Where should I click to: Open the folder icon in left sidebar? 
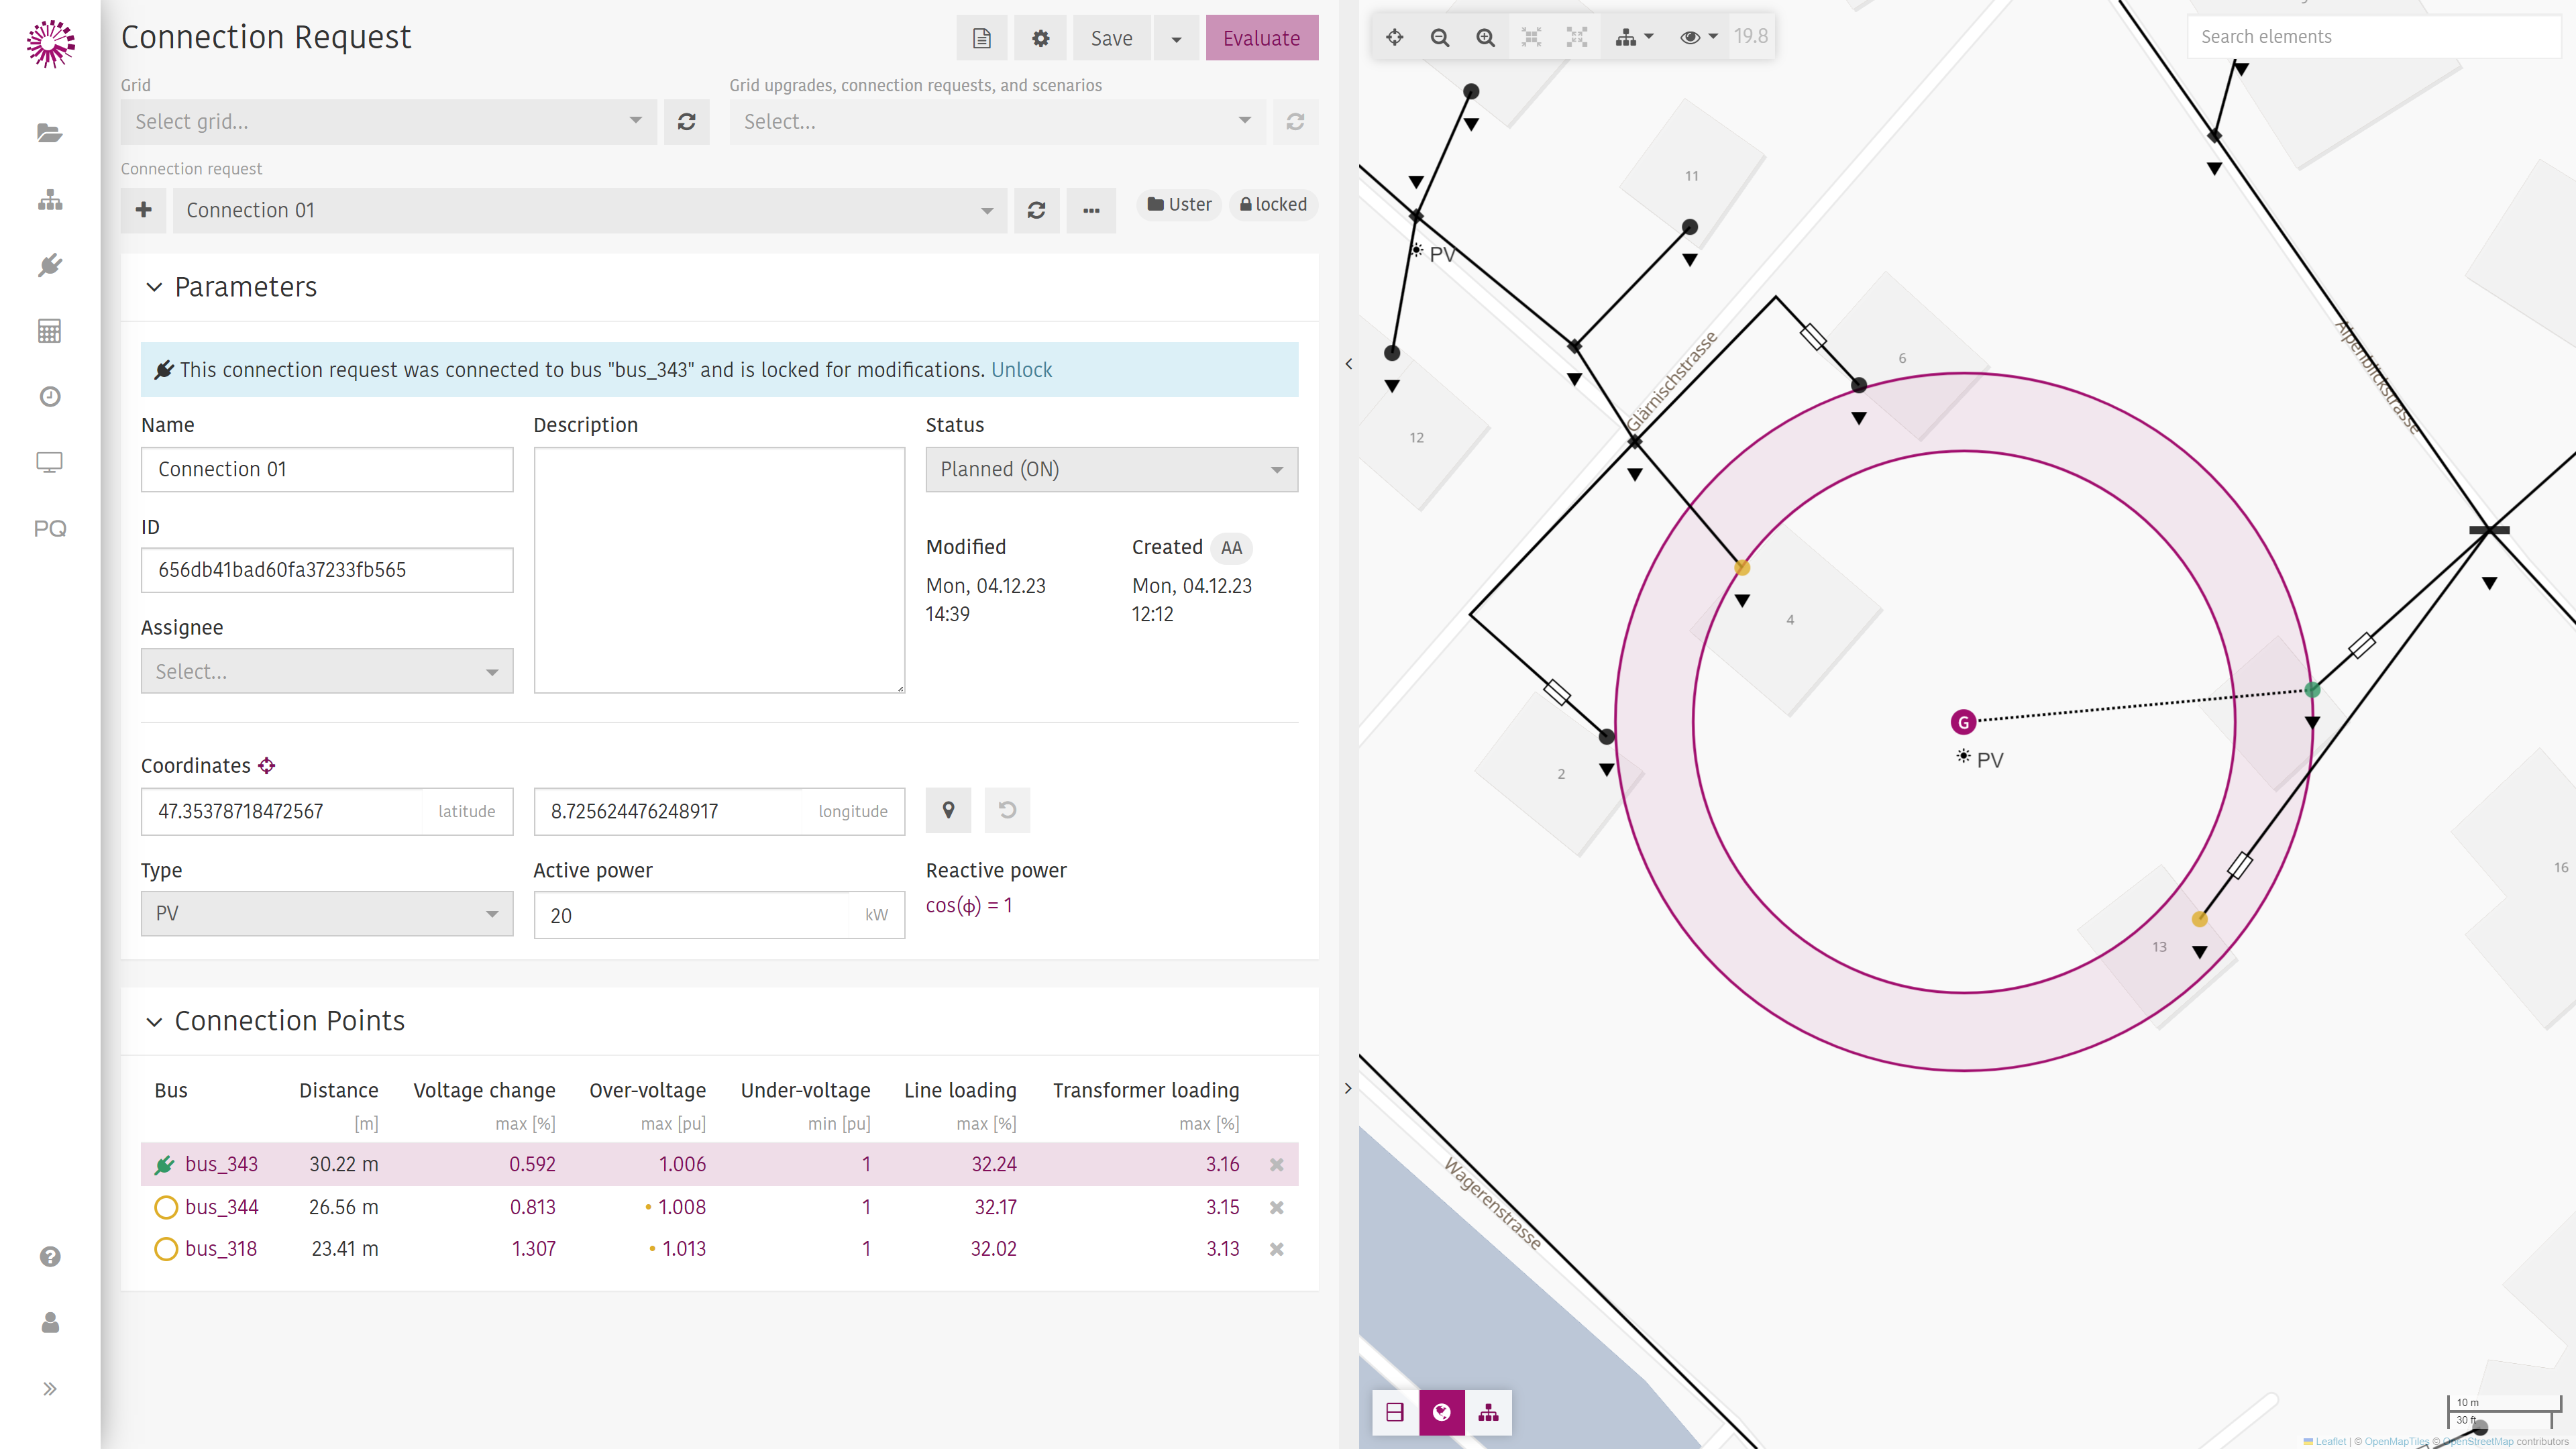[x=50, y=133]
